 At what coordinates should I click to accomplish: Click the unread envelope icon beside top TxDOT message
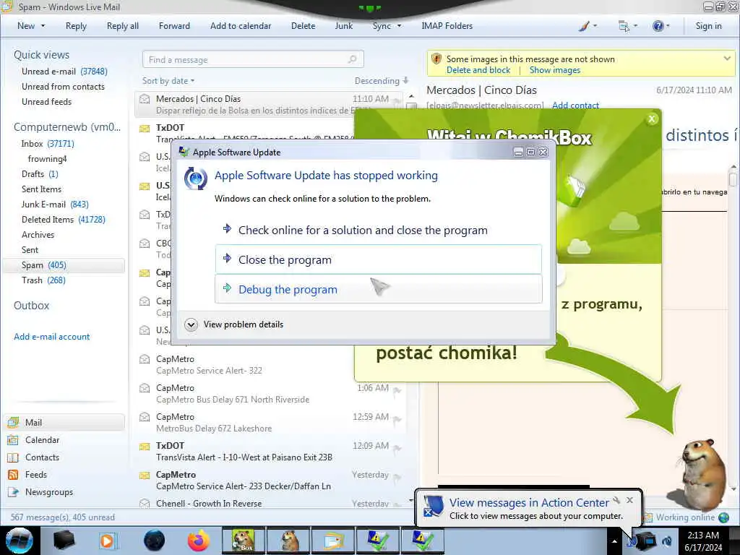145,128
